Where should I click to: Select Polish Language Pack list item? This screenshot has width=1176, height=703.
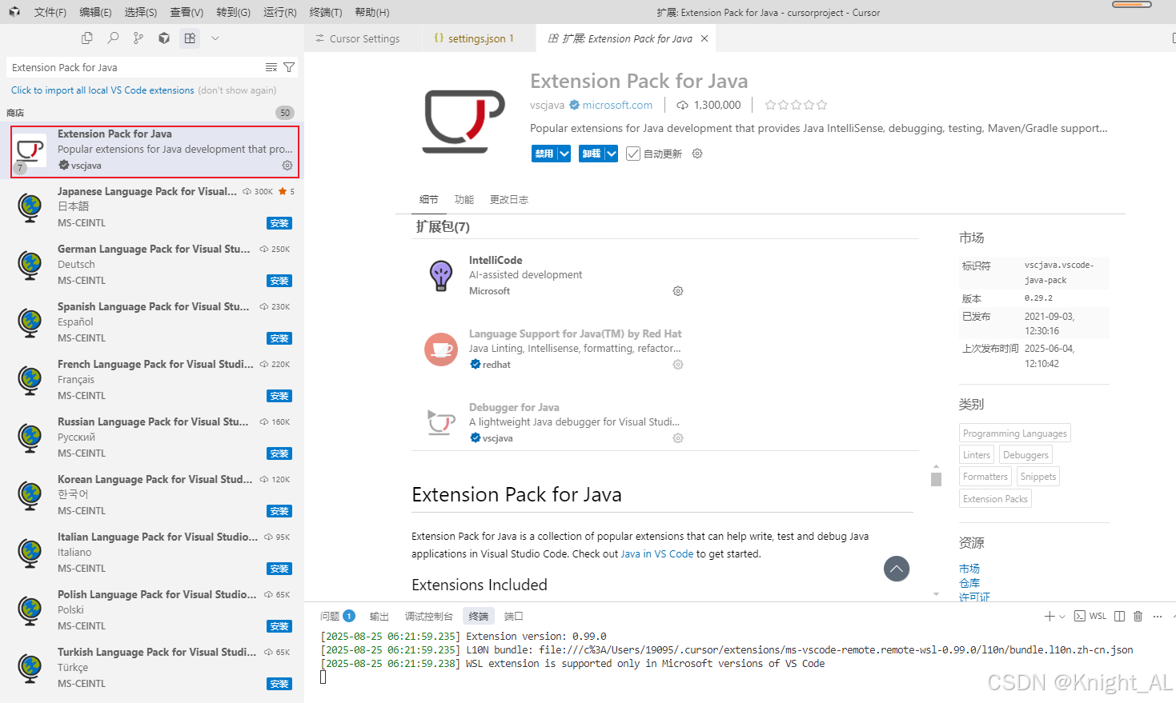152,610
